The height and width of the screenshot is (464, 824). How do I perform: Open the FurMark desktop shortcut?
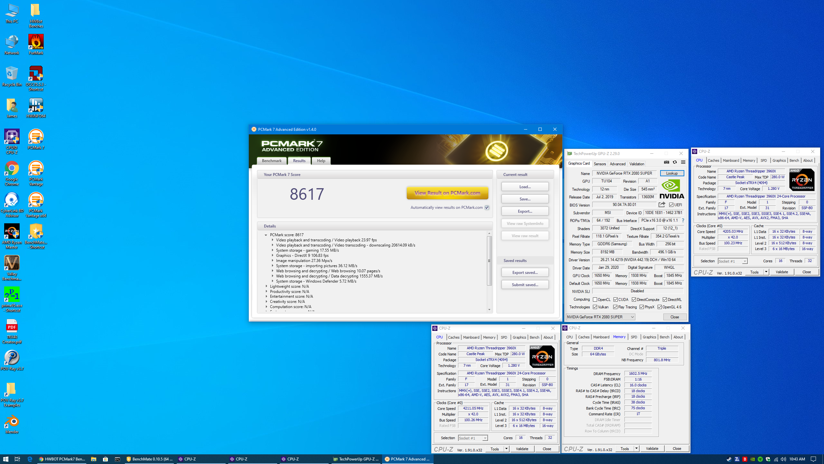(36, 45)
